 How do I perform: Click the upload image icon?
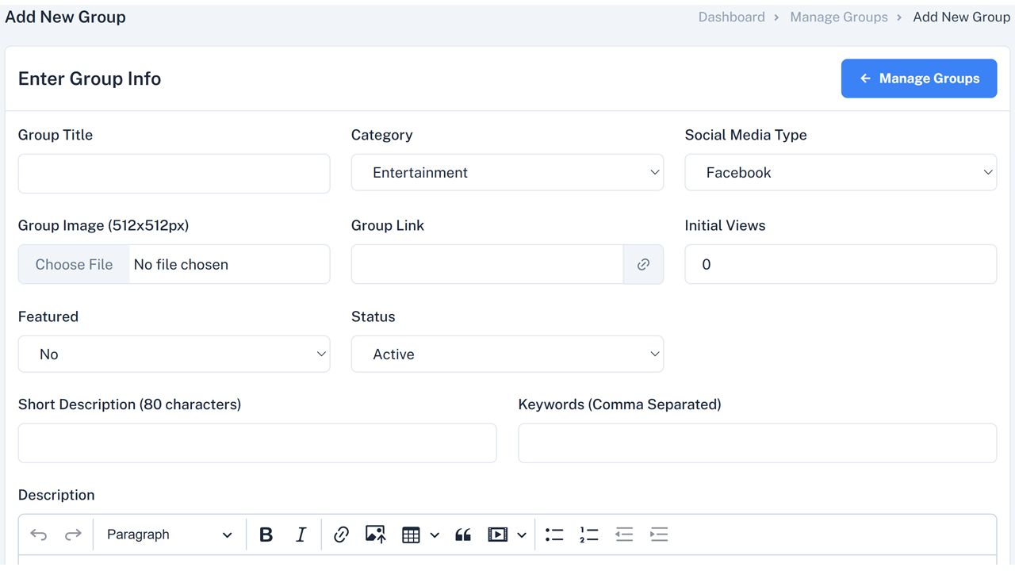point(375,535)
